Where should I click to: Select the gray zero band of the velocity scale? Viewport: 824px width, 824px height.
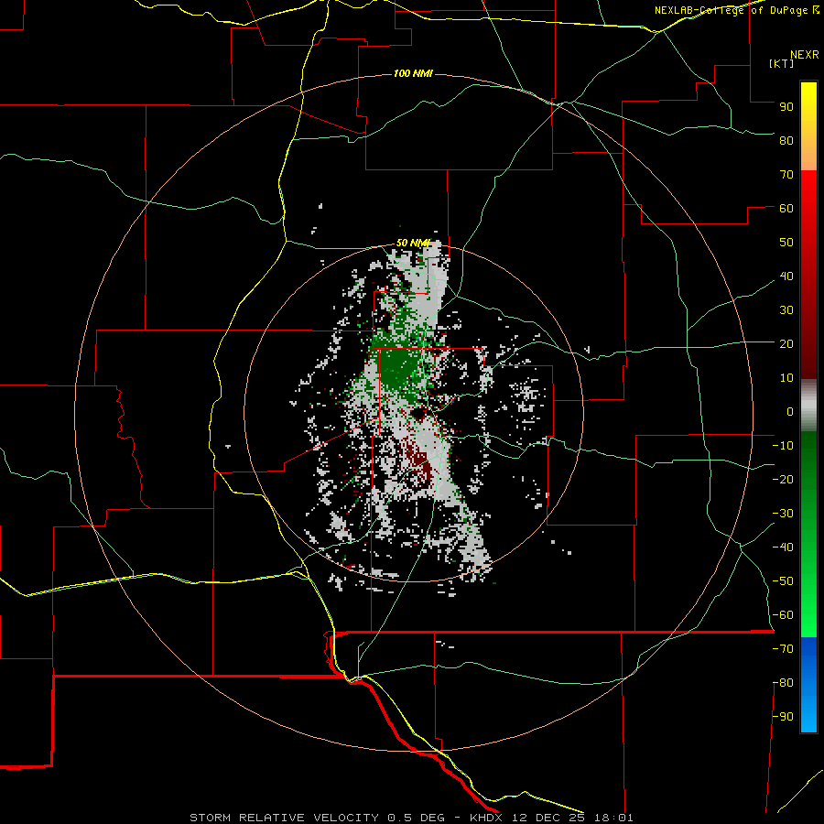tap(808, 406)
